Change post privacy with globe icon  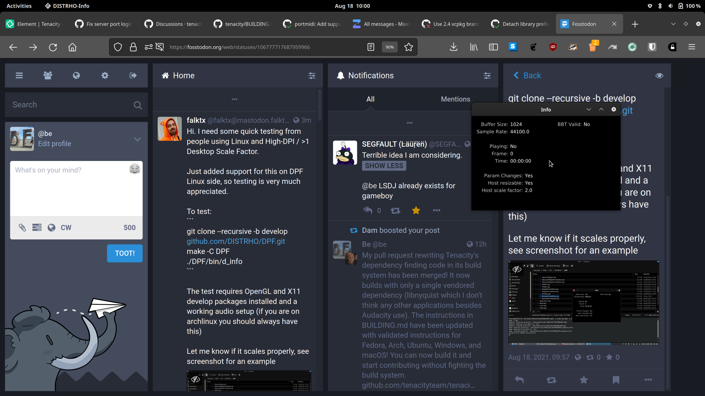click(51, 228)
